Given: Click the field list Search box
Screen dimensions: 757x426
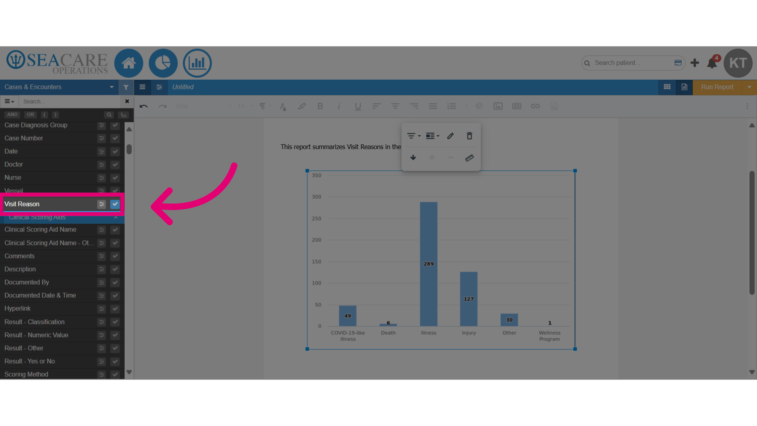Looking at the screenshot, I should coord(70,101).
